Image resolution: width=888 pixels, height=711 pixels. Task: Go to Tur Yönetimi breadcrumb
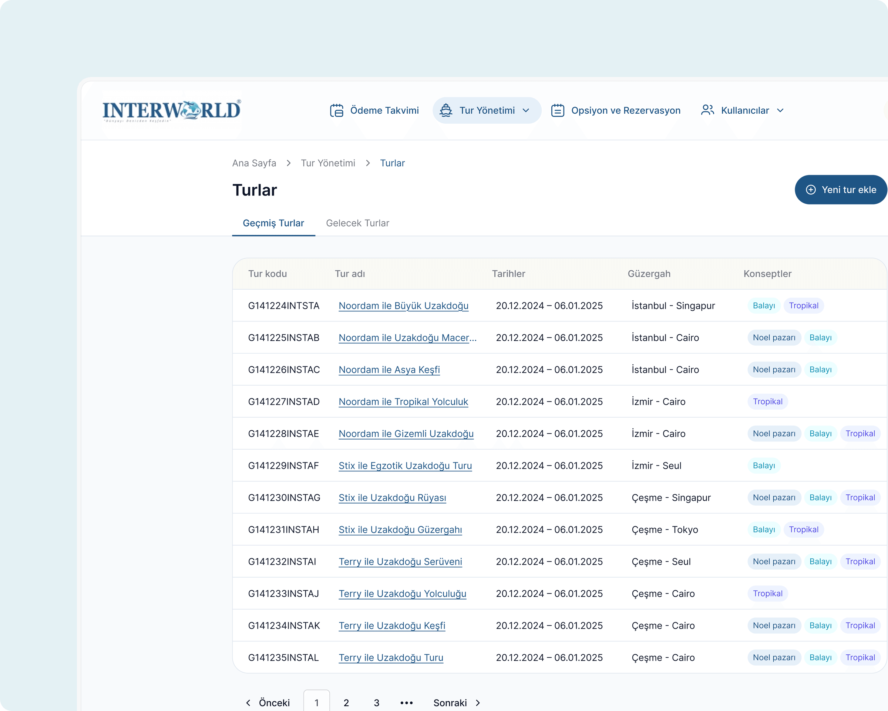tap(328, 163)
